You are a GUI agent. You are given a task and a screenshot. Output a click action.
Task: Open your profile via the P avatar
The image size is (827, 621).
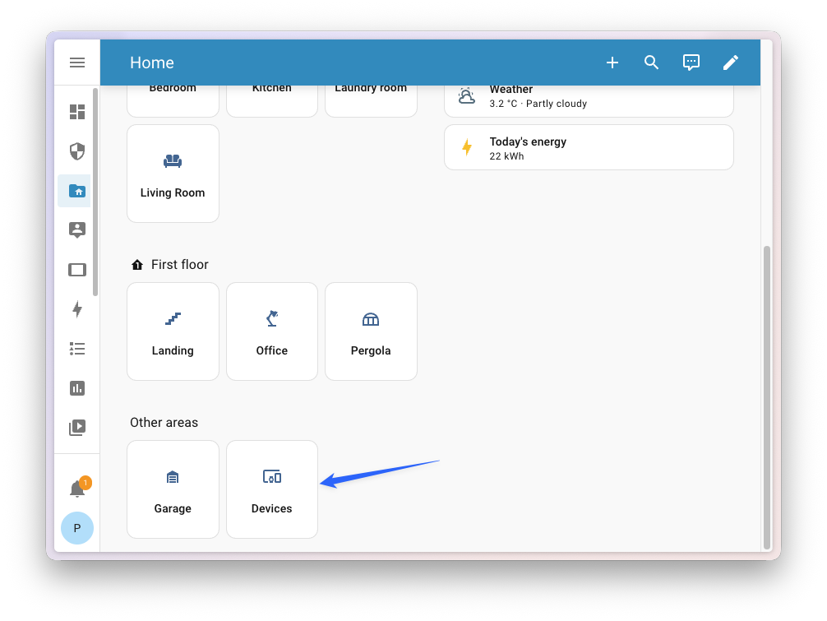[x=76, y=528]
